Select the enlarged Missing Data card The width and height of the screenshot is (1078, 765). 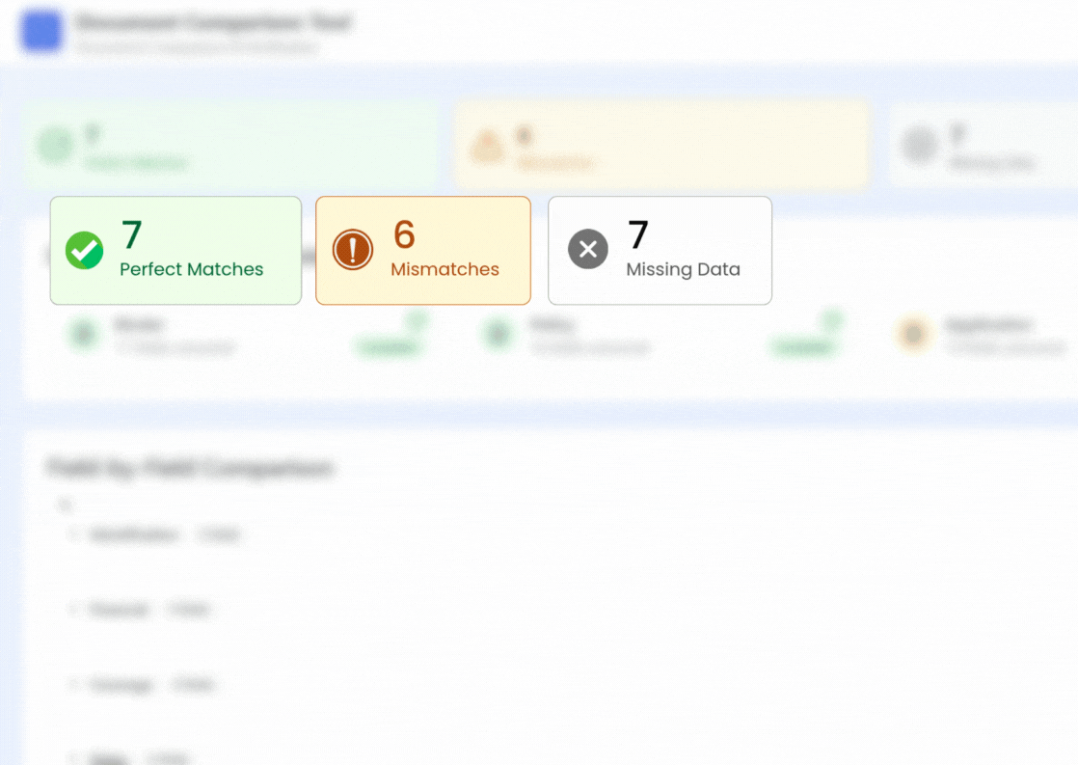[660, 251]
